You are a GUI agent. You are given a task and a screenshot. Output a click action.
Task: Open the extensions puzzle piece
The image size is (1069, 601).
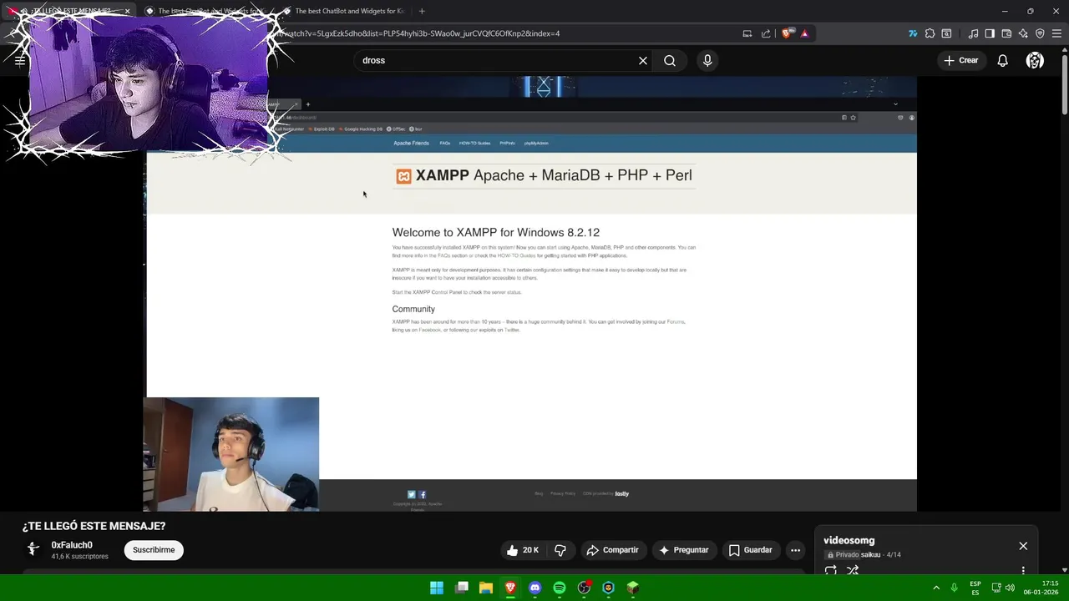pos(930,34)
